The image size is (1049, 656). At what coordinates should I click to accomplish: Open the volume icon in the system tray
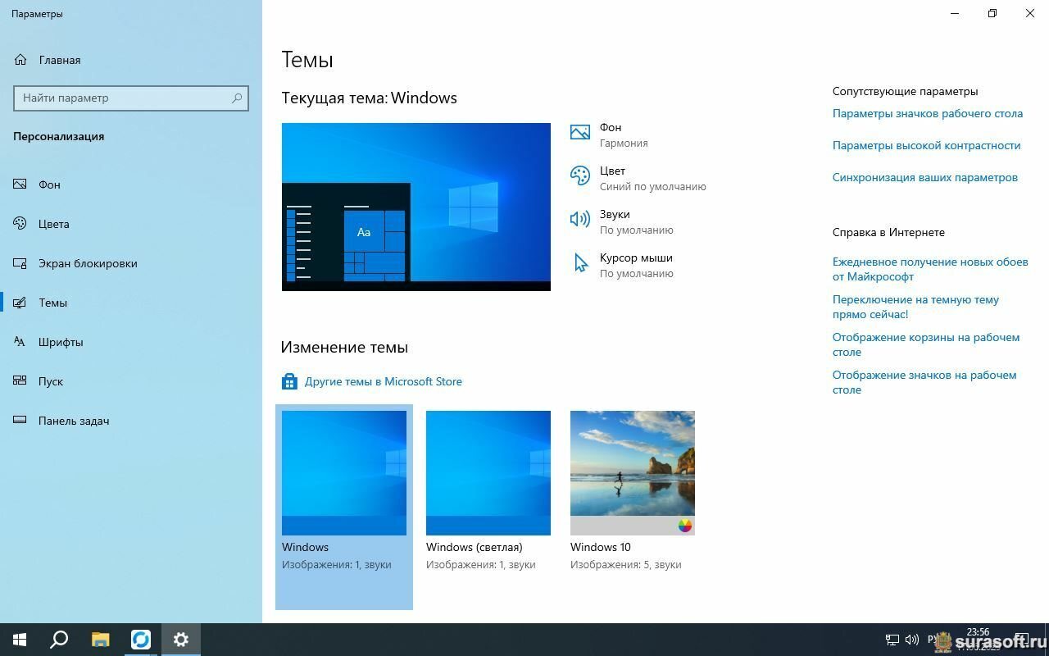tap(912, 640)
